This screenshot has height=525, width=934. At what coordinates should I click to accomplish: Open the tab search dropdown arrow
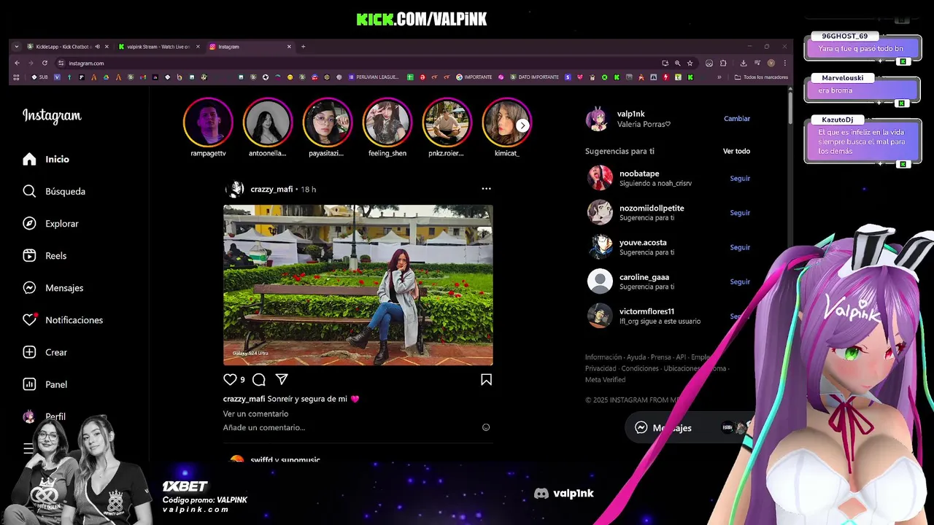pos(17,47)
